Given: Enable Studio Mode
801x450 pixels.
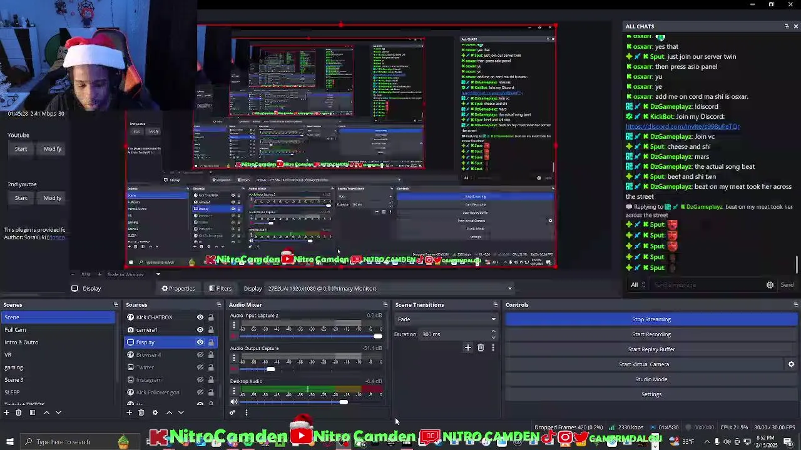Looking at the screenshot, I should [x=651, y=379].
